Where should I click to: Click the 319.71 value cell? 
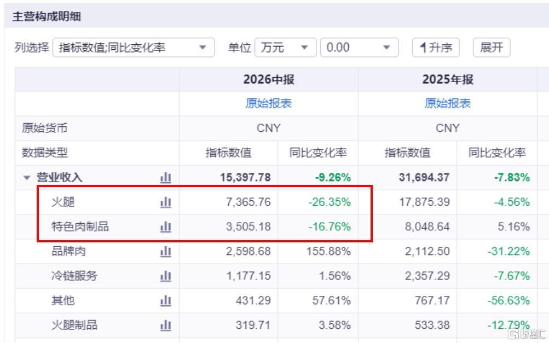pyautogui.click(x=253, y=325)
